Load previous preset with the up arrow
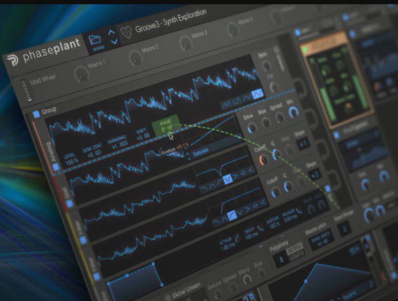This screenshot has height=301, width=398. pyautogui.click(x=111, y=32)
